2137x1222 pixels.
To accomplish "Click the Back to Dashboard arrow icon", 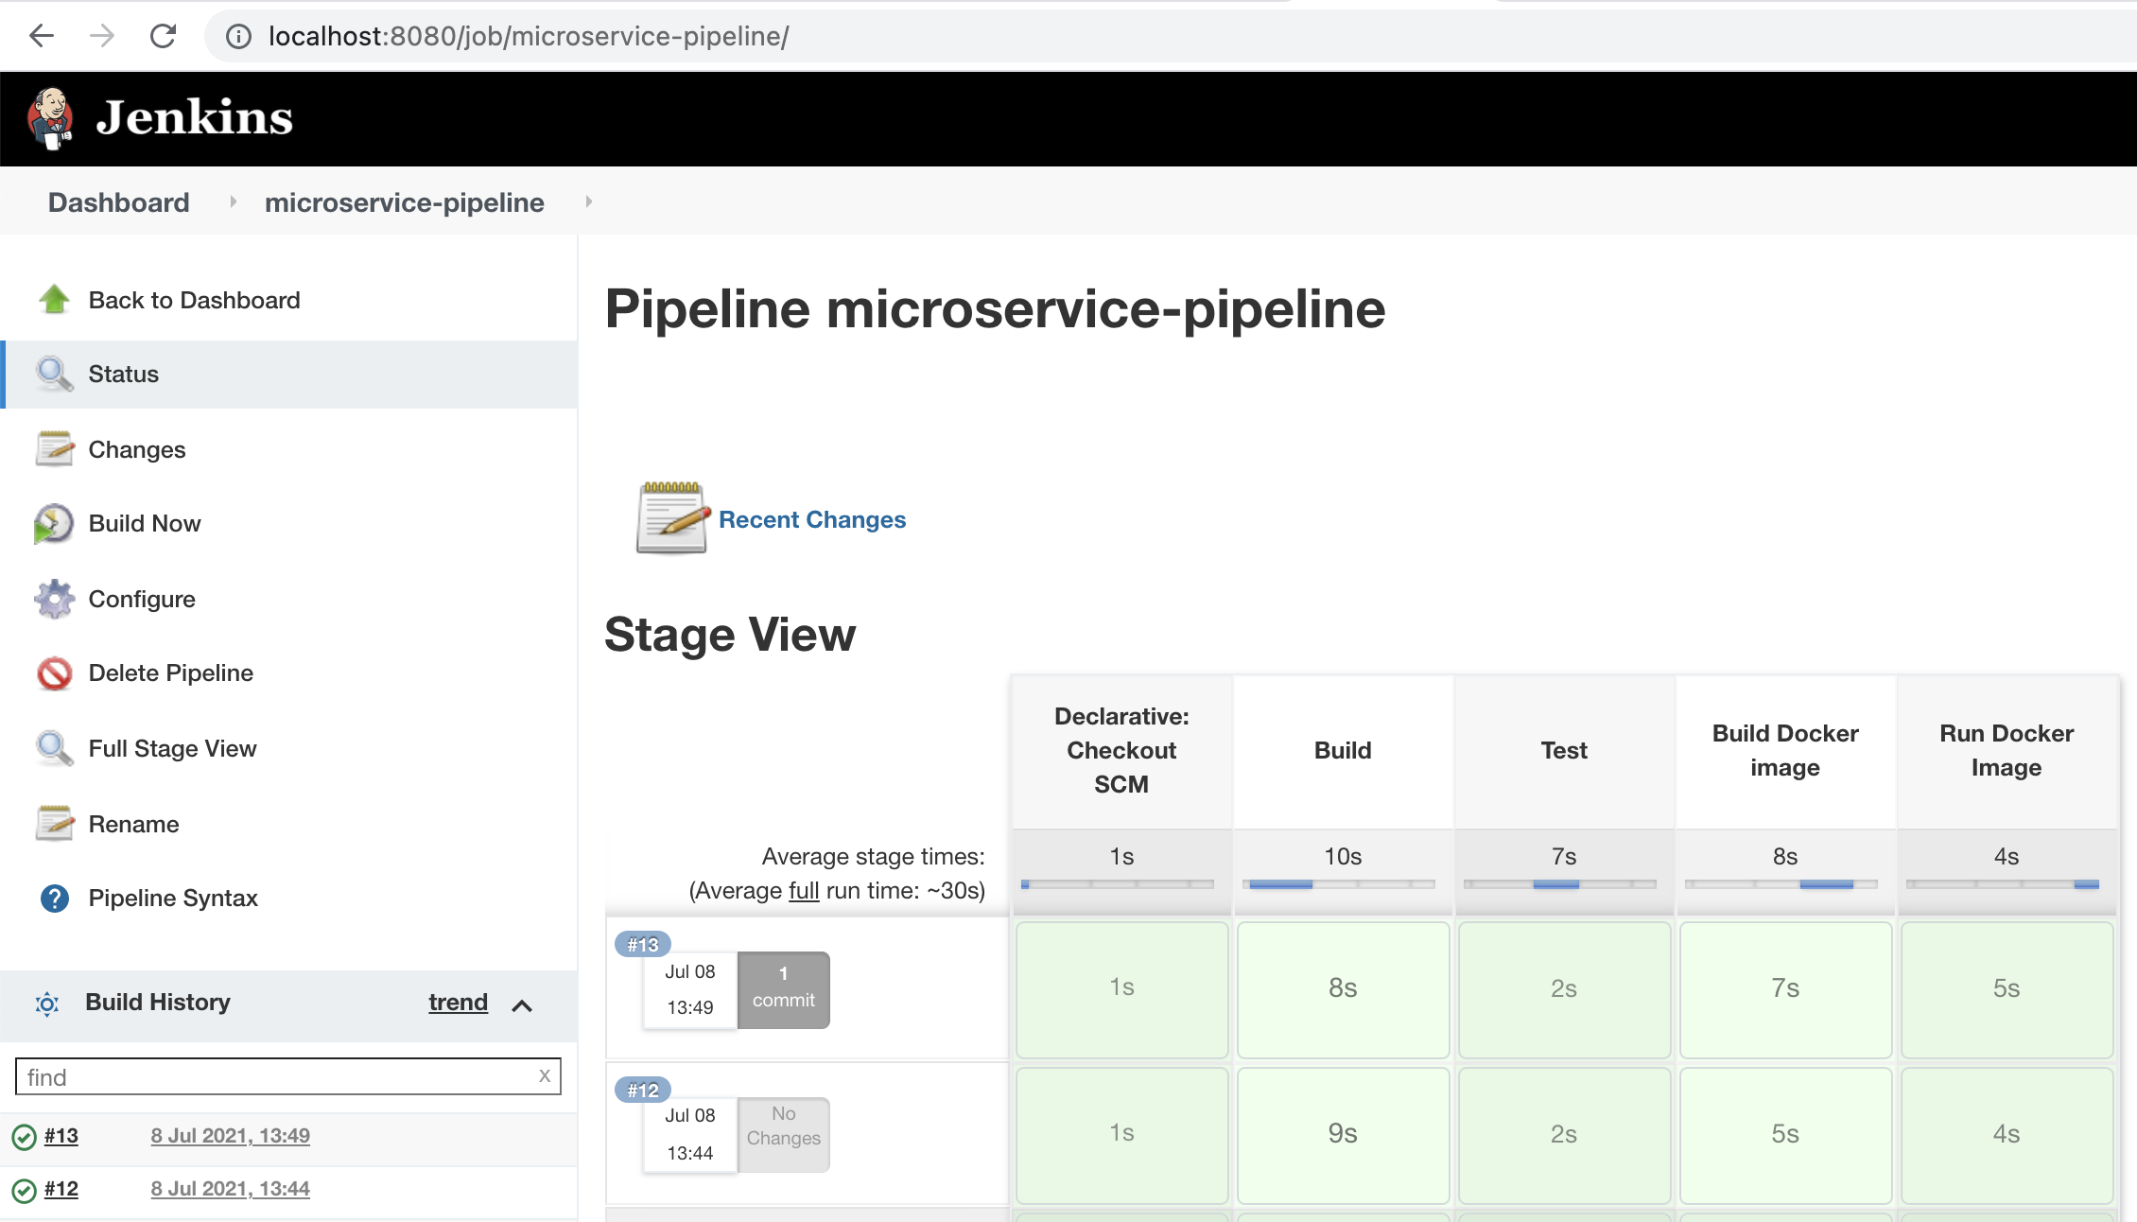I will click(x=54, y=300).
